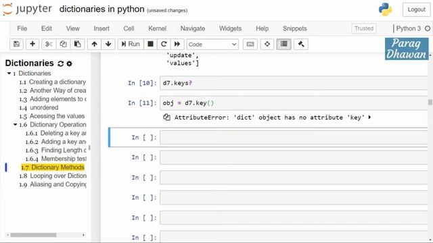The image size is (433, 243).
Task: Restart kernel and run all fast-forward icon
Action: (177, 44)
